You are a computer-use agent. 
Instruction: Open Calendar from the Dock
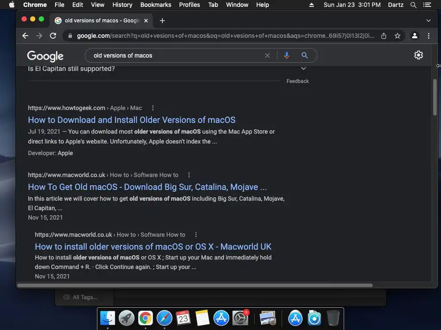pyautogui.click(x=183, y=318)
